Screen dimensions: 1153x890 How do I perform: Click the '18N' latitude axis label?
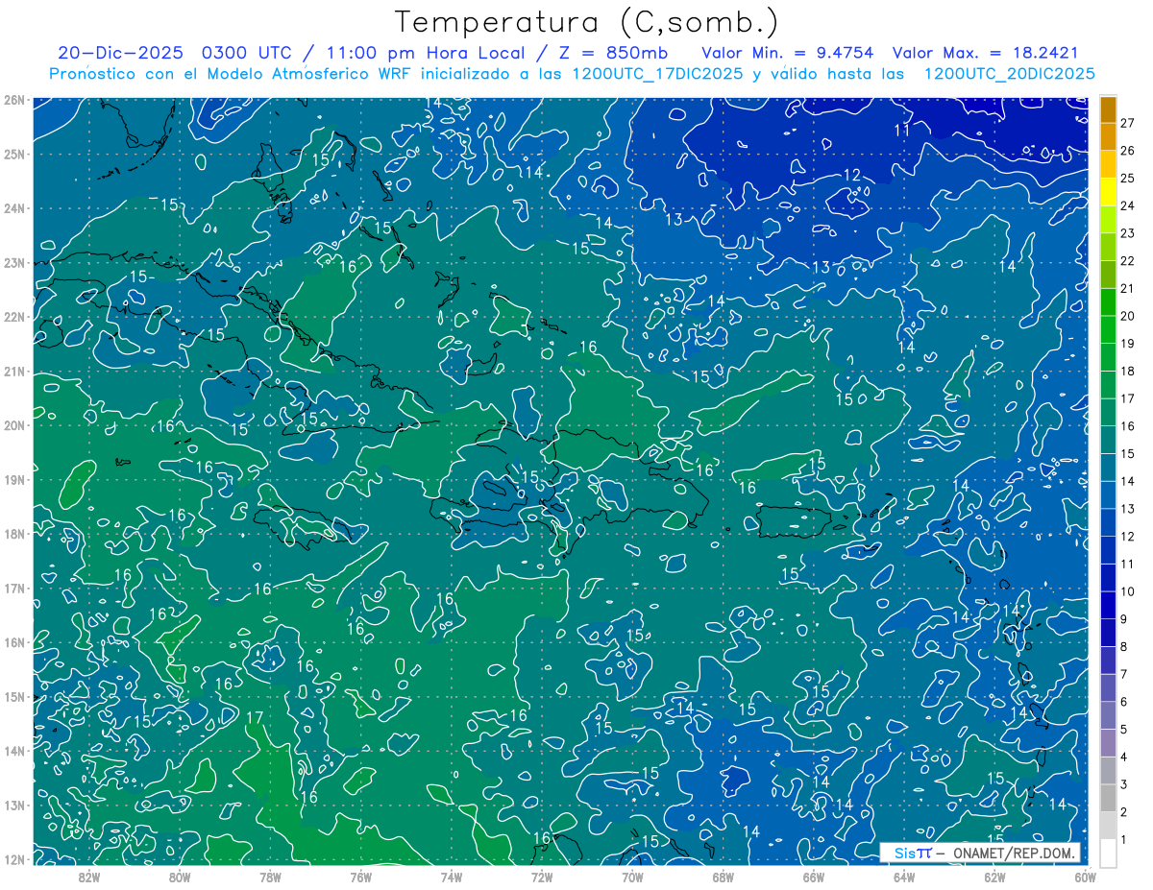14,534
